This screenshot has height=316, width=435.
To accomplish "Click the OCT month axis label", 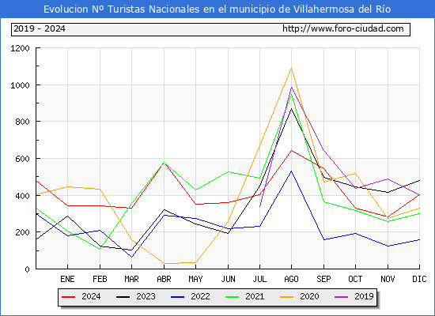I will (355, 279).
